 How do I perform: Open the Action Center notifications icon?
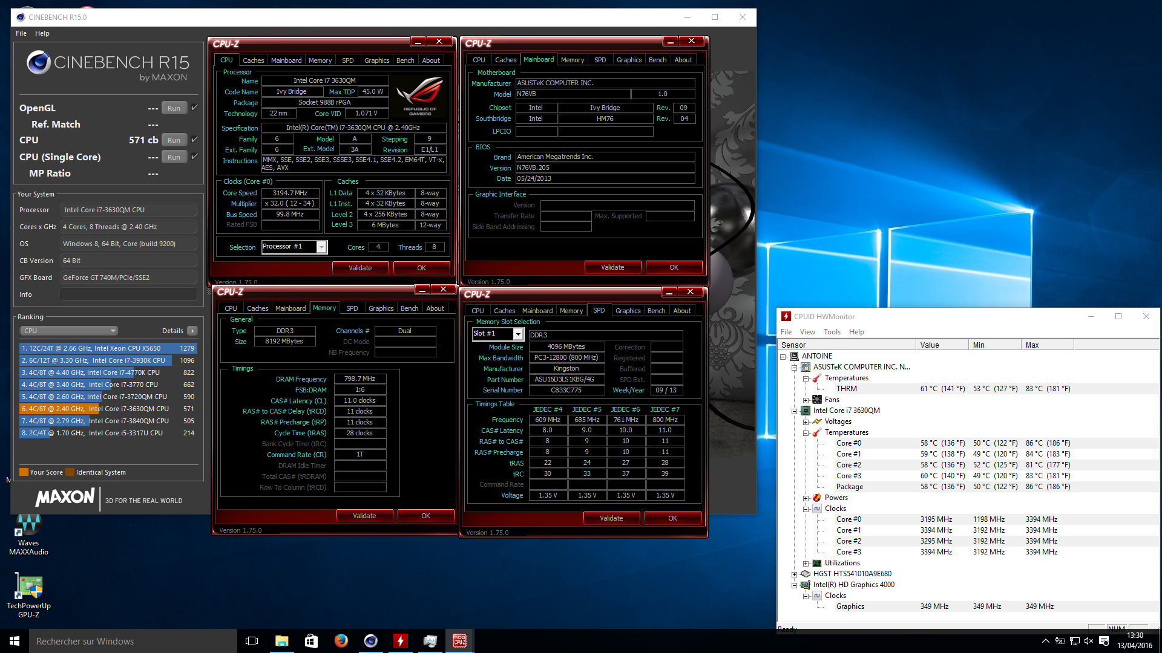1104,641
